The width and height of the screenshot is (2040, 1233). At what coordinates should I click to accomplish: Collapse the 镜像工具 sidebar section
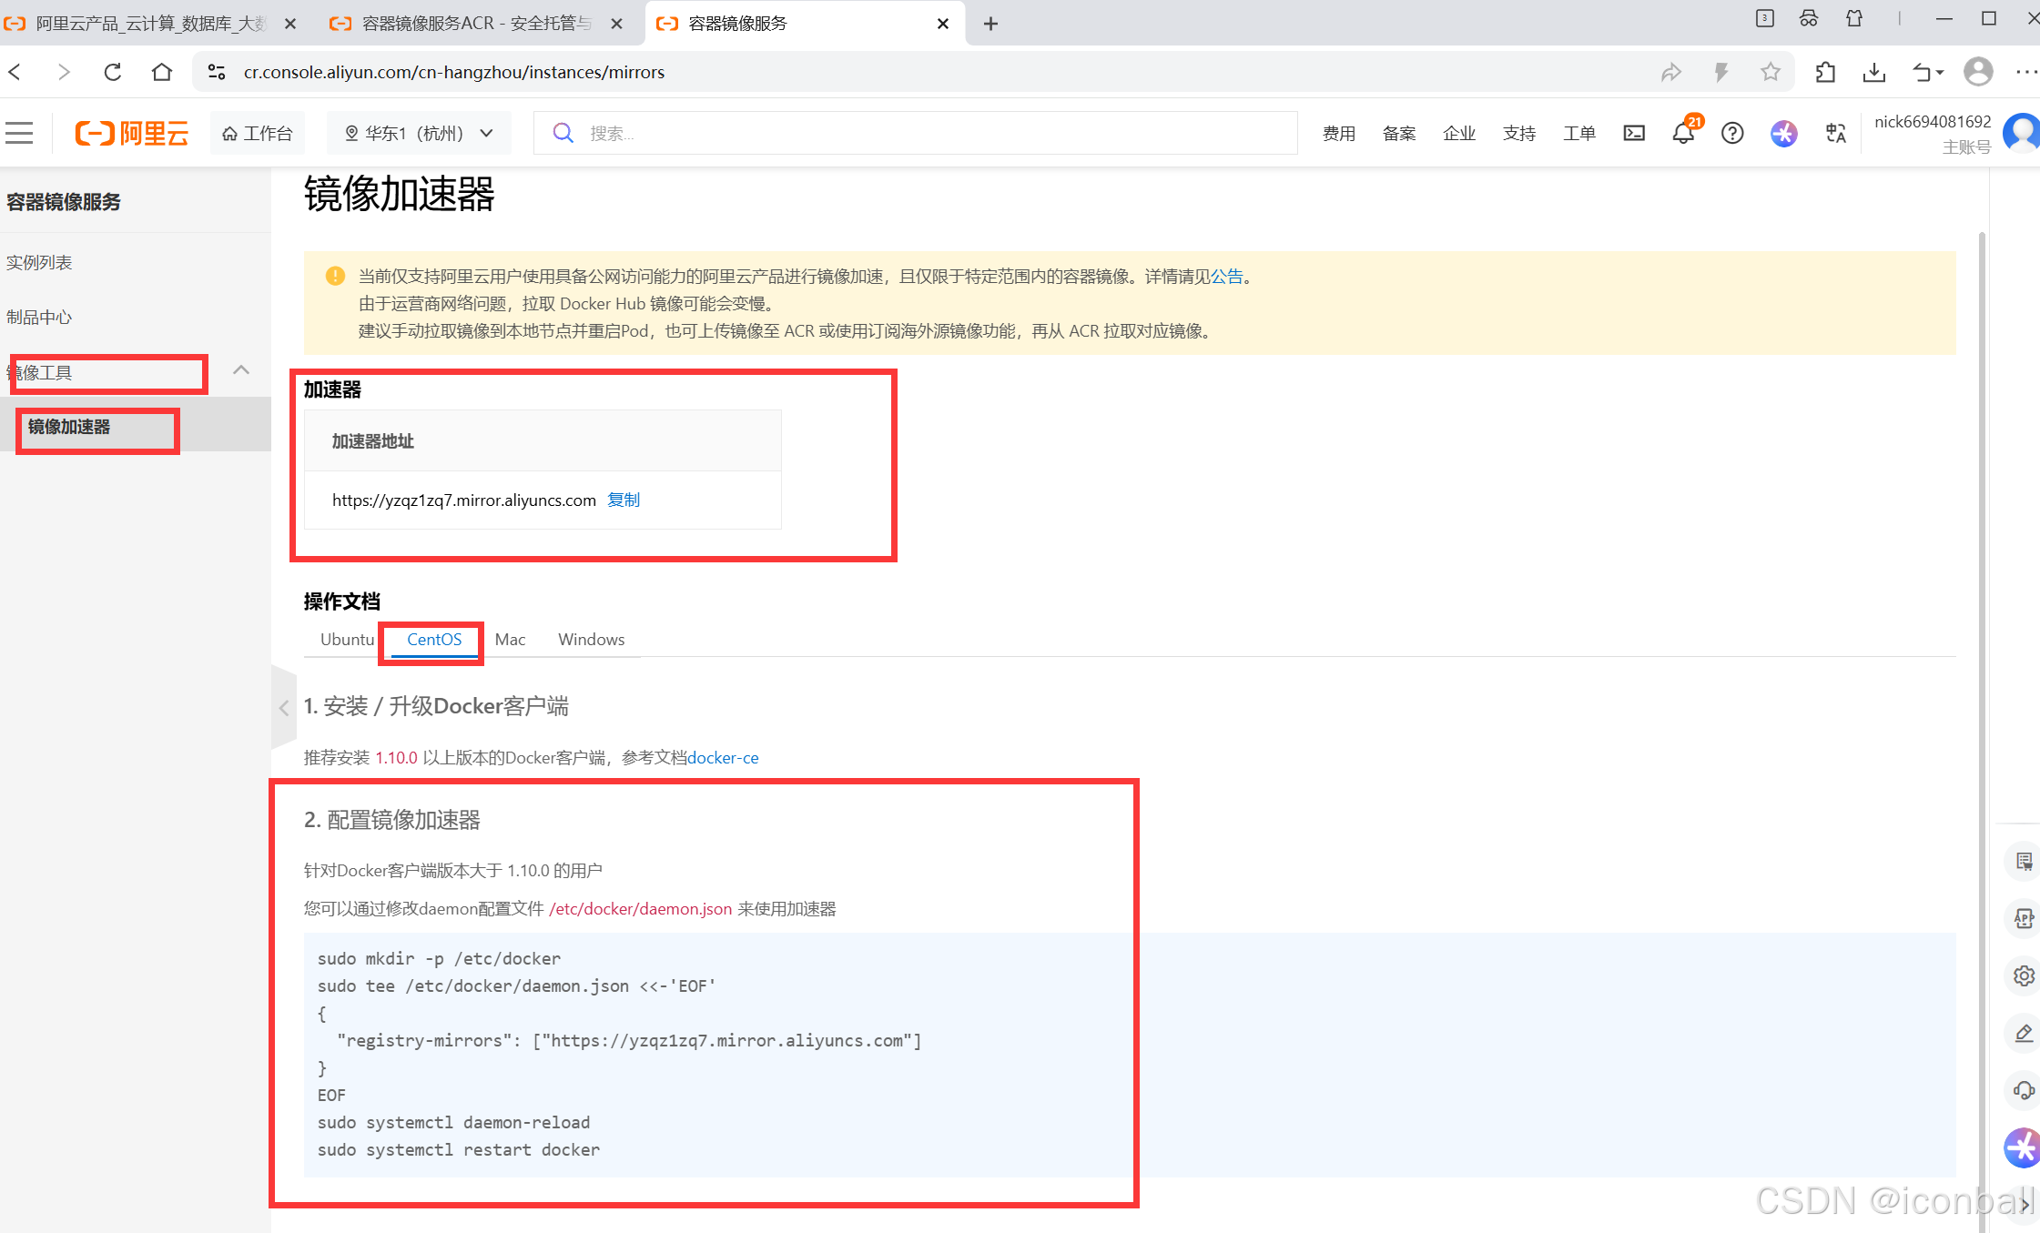pos(241,369)
